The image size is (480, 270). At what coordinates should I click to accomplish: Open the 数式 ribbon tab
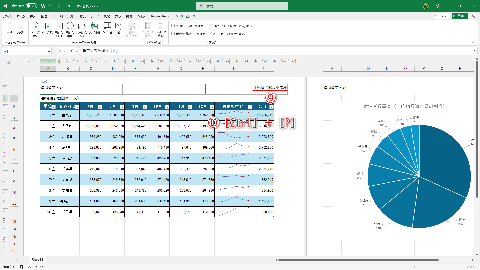[83, 16]
